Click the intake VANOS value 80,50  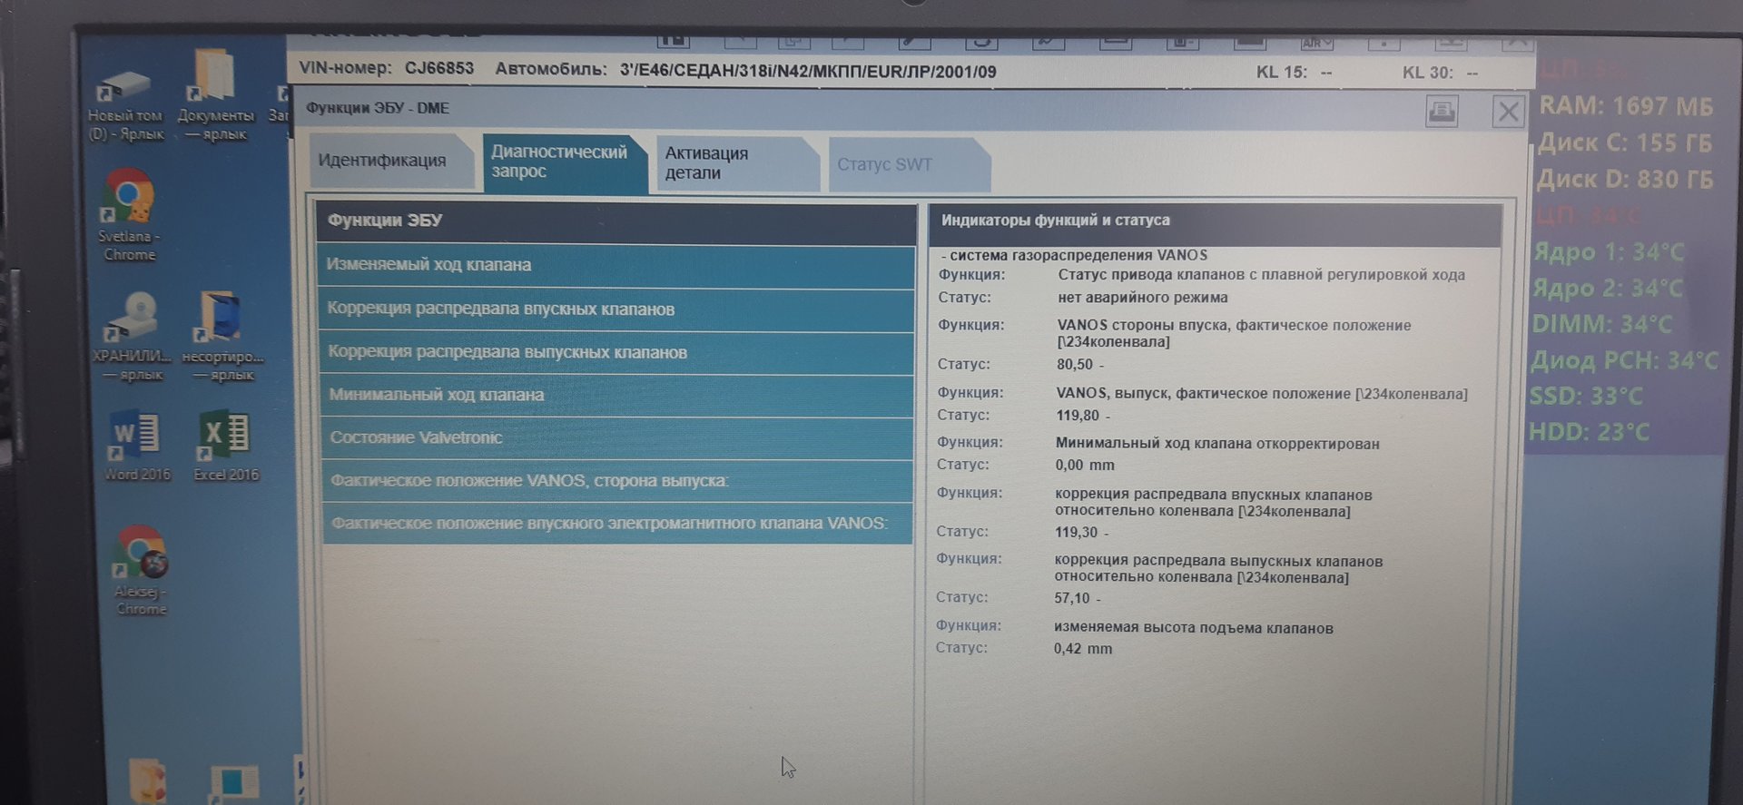(x=1075, y=365)
